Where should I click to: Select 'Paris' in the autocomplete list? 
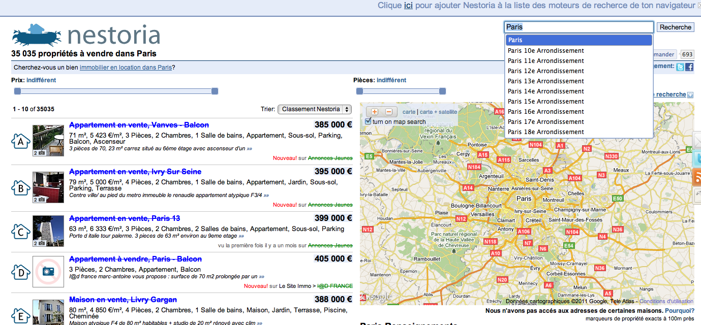coord(579,40)
